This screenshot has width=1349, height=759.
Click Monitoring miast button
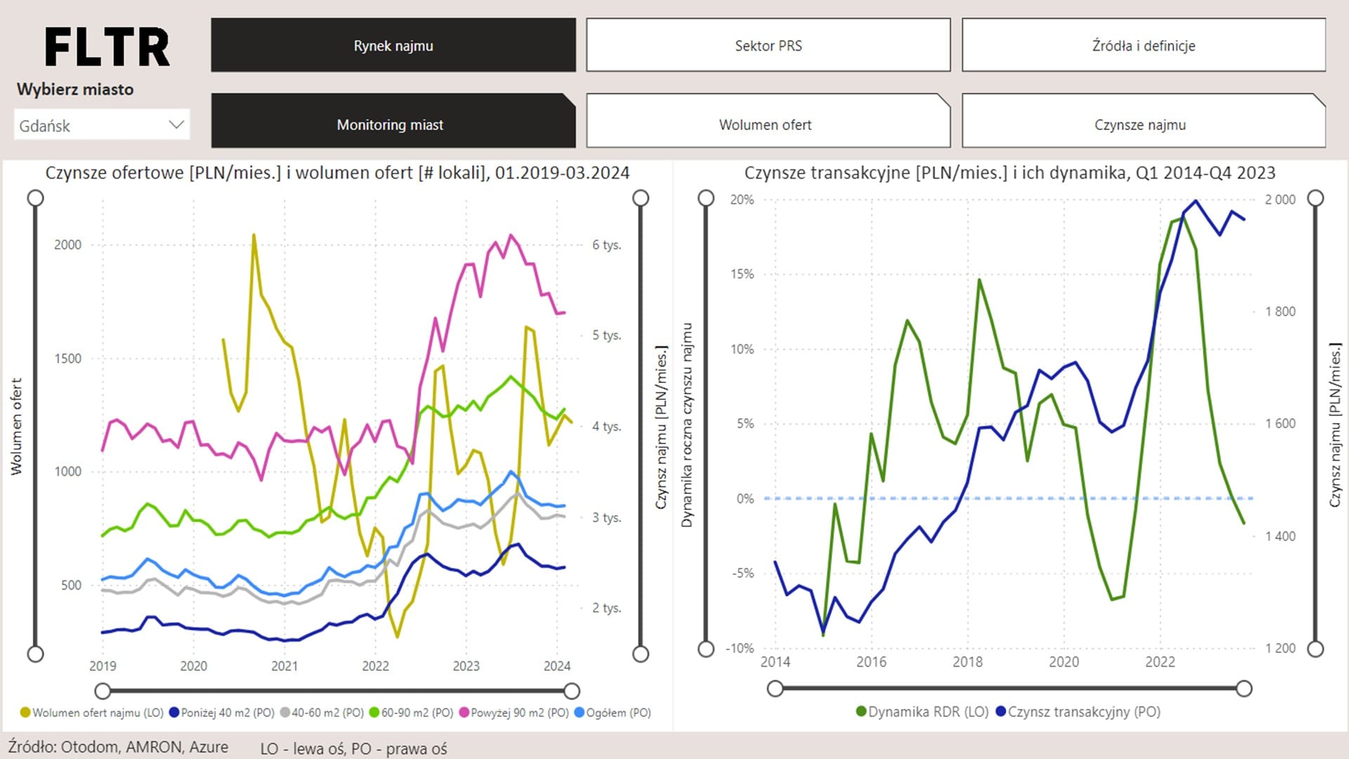point(390,124)
